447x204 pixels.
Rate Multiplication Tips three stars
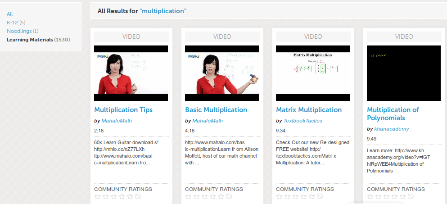click(x=114, y=196)
